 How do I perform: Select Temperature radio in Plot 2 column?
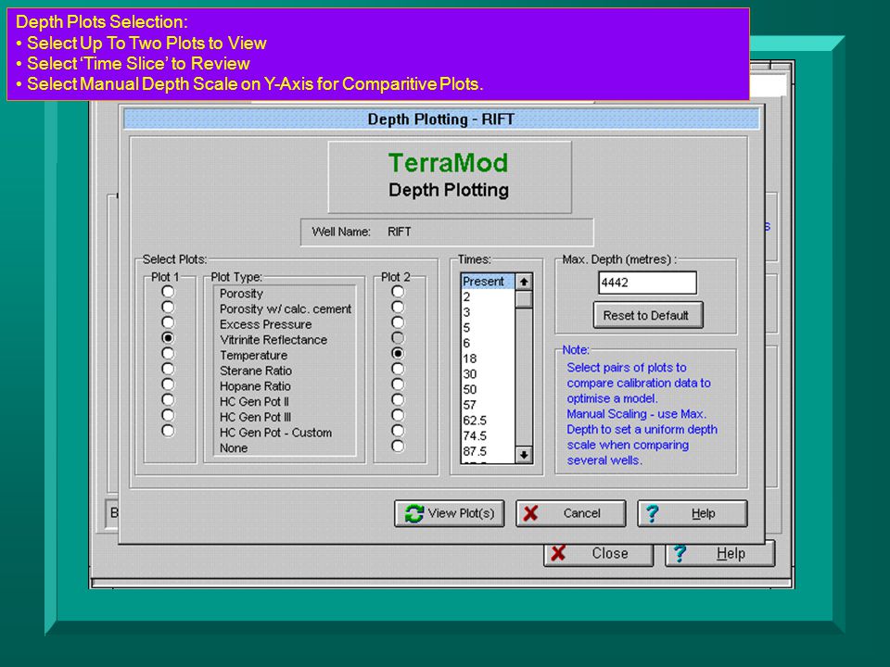398,353
